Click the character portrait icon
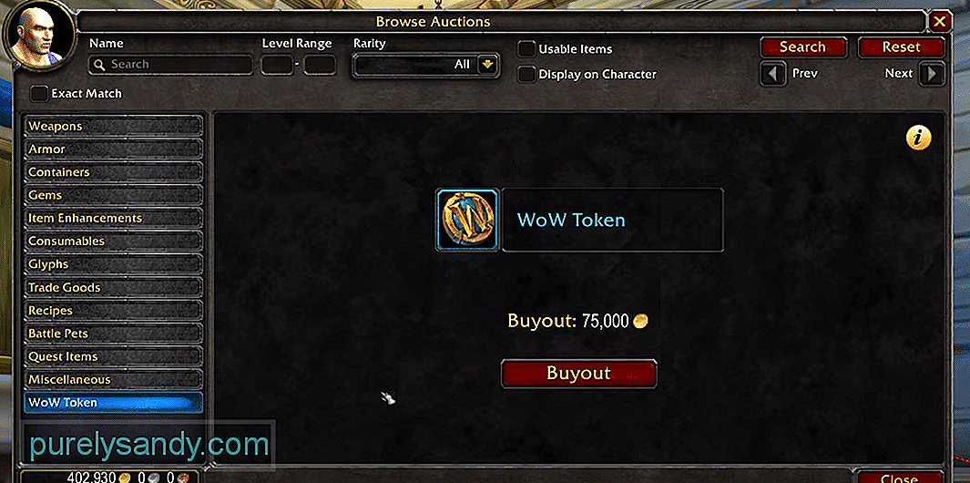The height and width of the screenshot is (483, 970). click(x=39, y=36)
